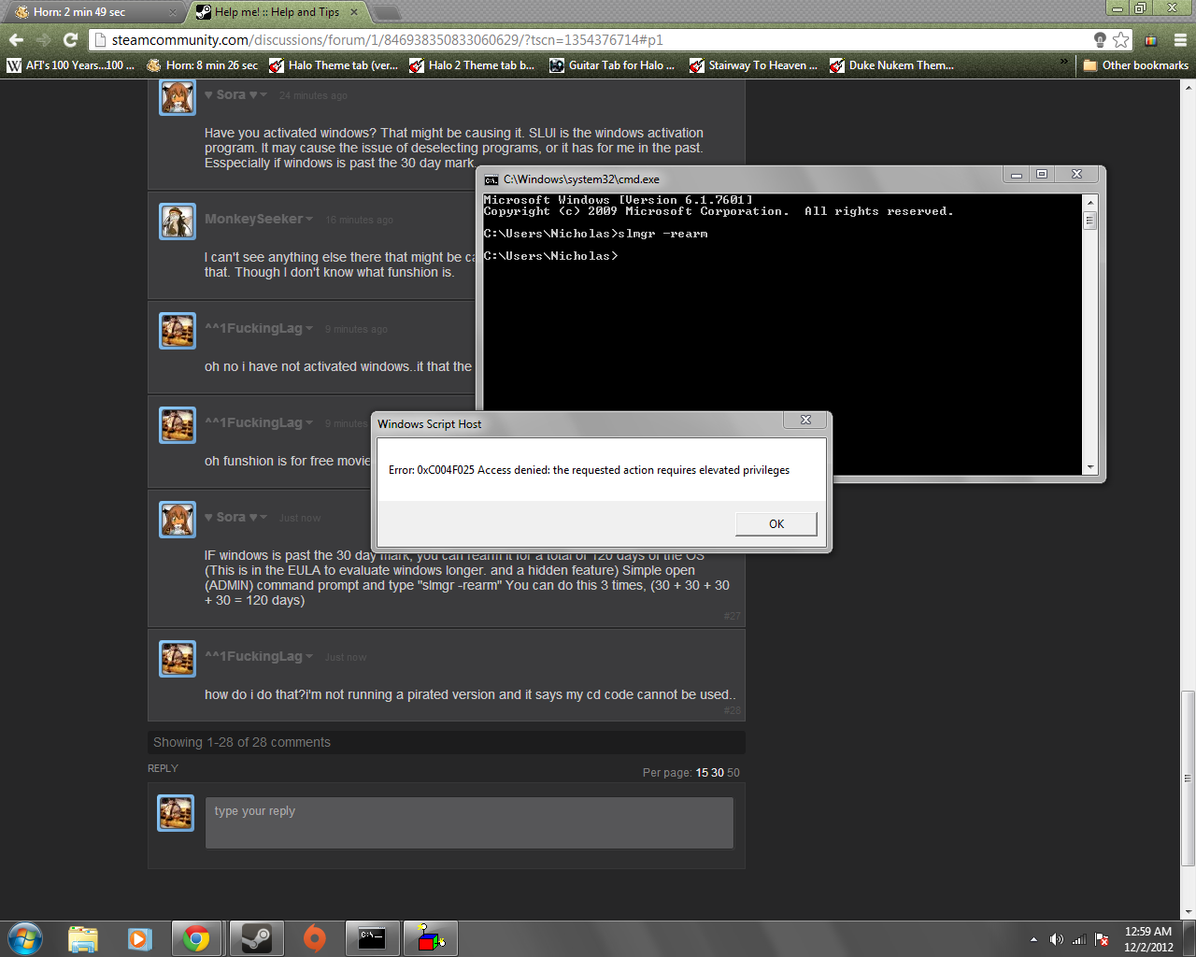1196x957 pixels.
Task: Select the command prompt taskbar icon
Action: (372, 938)
